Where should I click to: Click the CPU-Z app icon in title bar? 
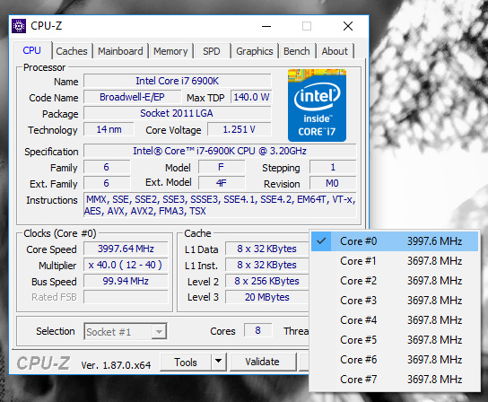pyautogui.click(x=19, y=26)
